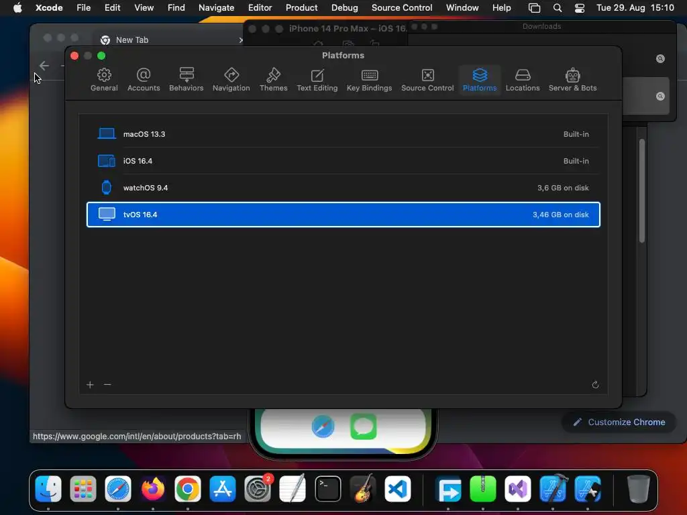Open Safari from the Dock
Image resolution: width=687 pixels, height=515 pixels.
(x=118, y=489)
